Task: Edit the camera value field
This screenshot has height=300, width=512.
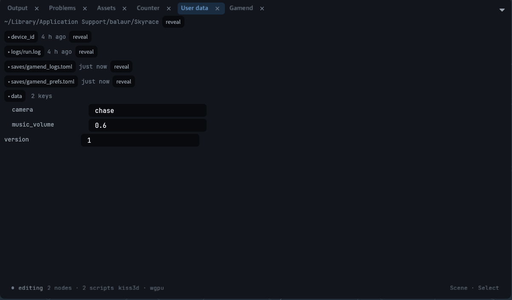Action: [147, 110]
